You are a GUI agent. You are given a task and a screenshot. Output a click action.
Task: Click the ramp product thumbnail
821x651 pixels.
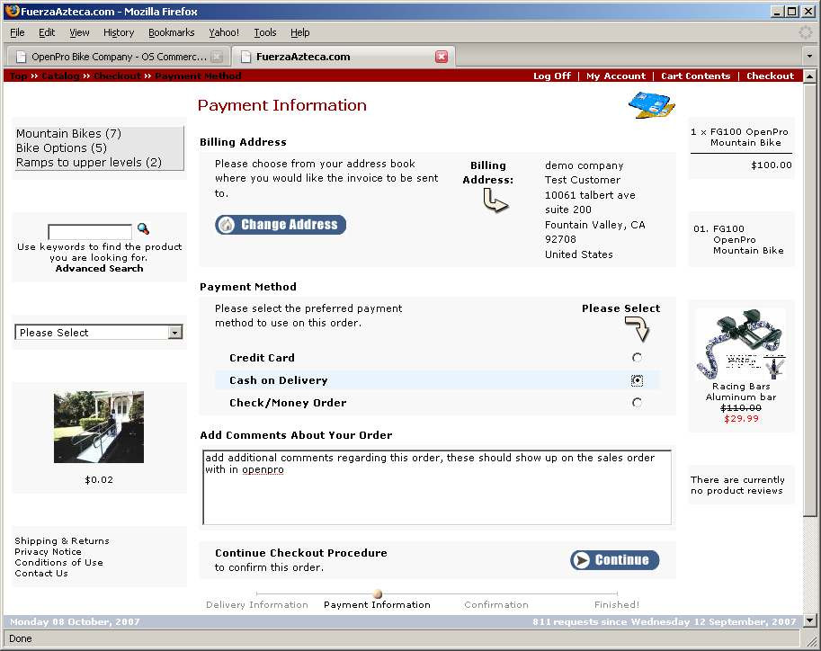[x=99, y=427]
